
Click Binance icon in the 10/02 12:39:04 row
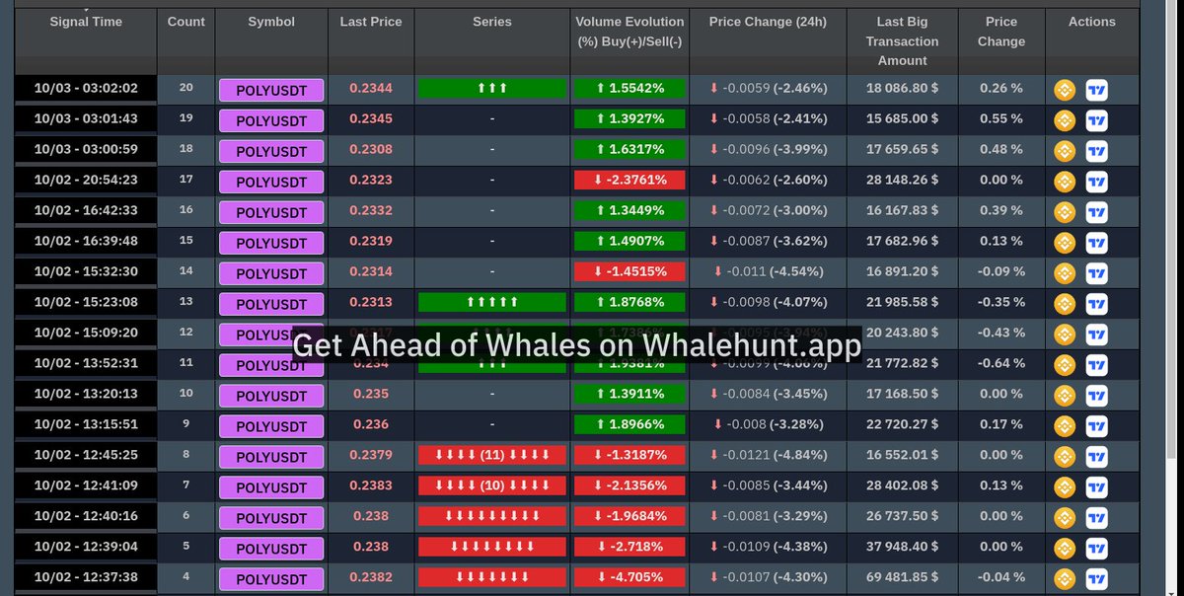tap(1065, 549)
